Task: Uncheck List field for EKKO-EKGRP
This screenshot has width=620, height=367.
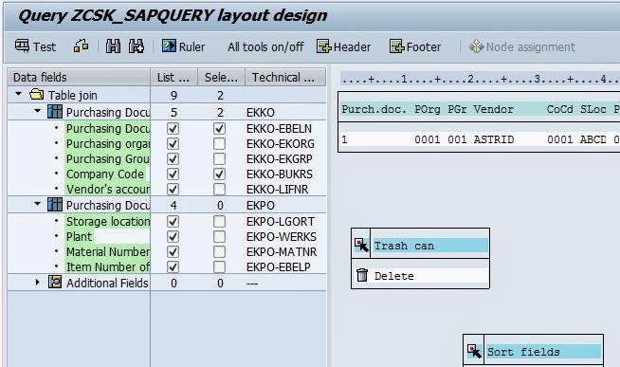Action: coord(173,159)
